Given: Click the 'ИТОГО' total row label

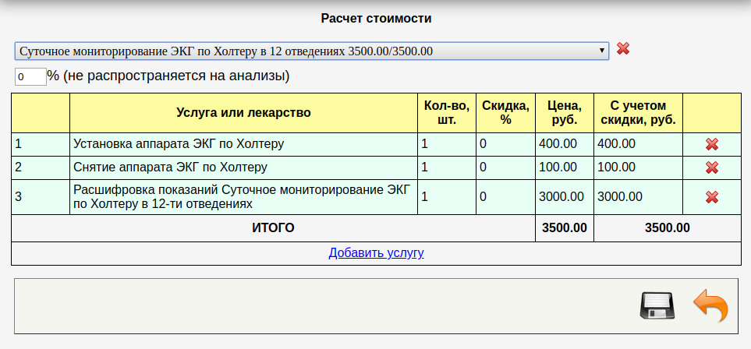Looking at the screenshot, I should [x=273, y=228].
